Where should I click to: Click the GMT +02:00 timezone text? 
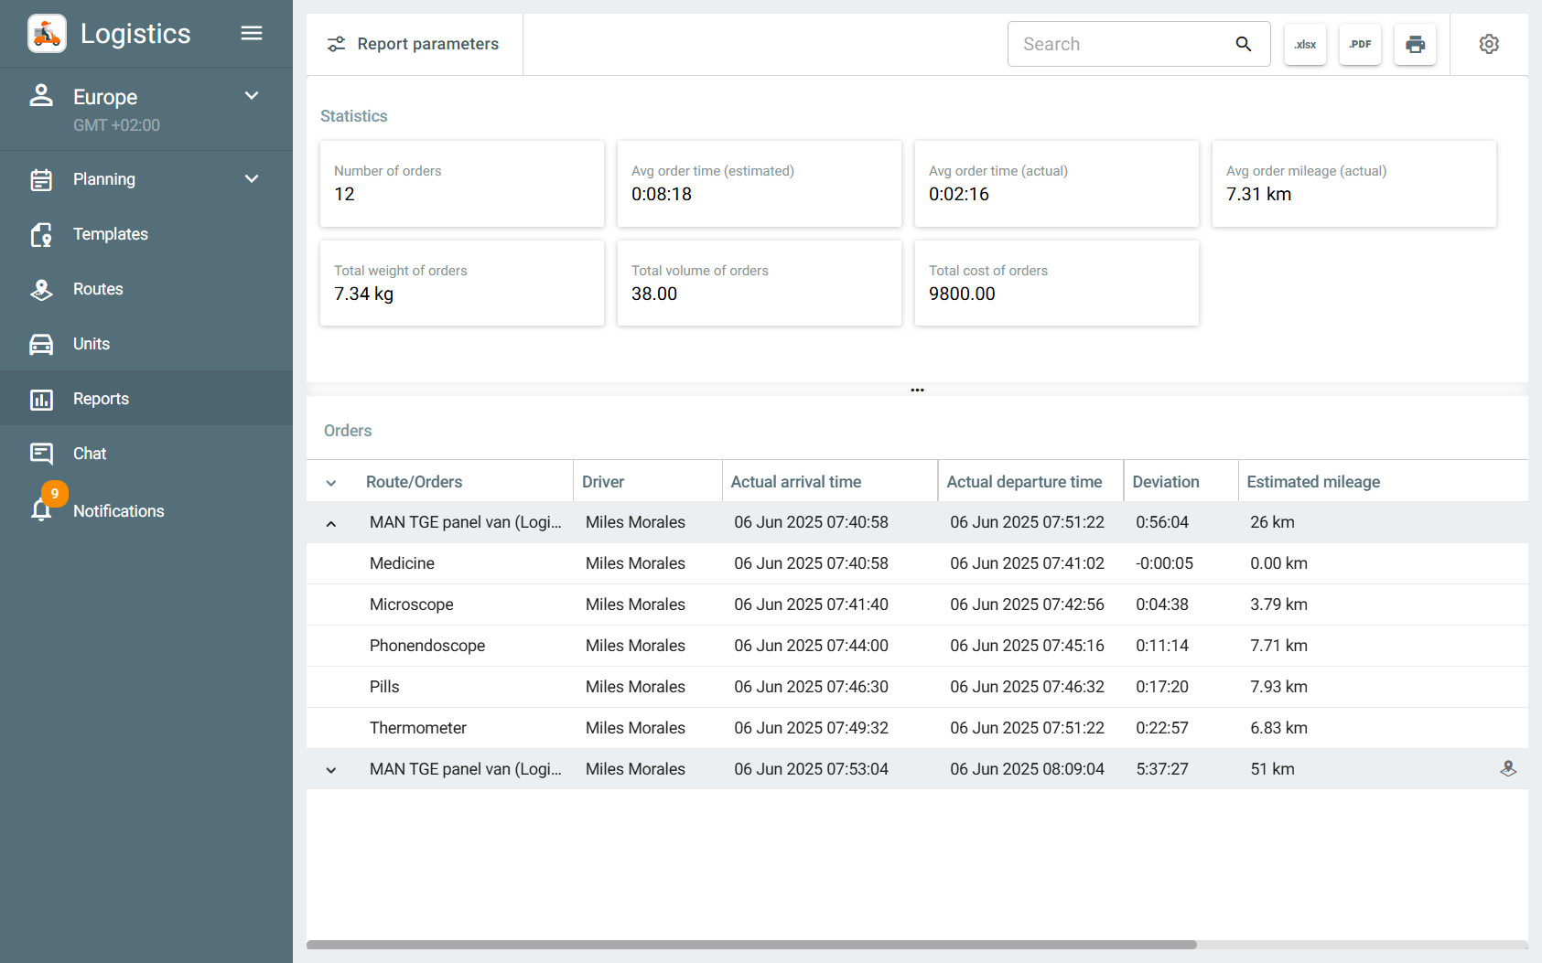point(116,125)
